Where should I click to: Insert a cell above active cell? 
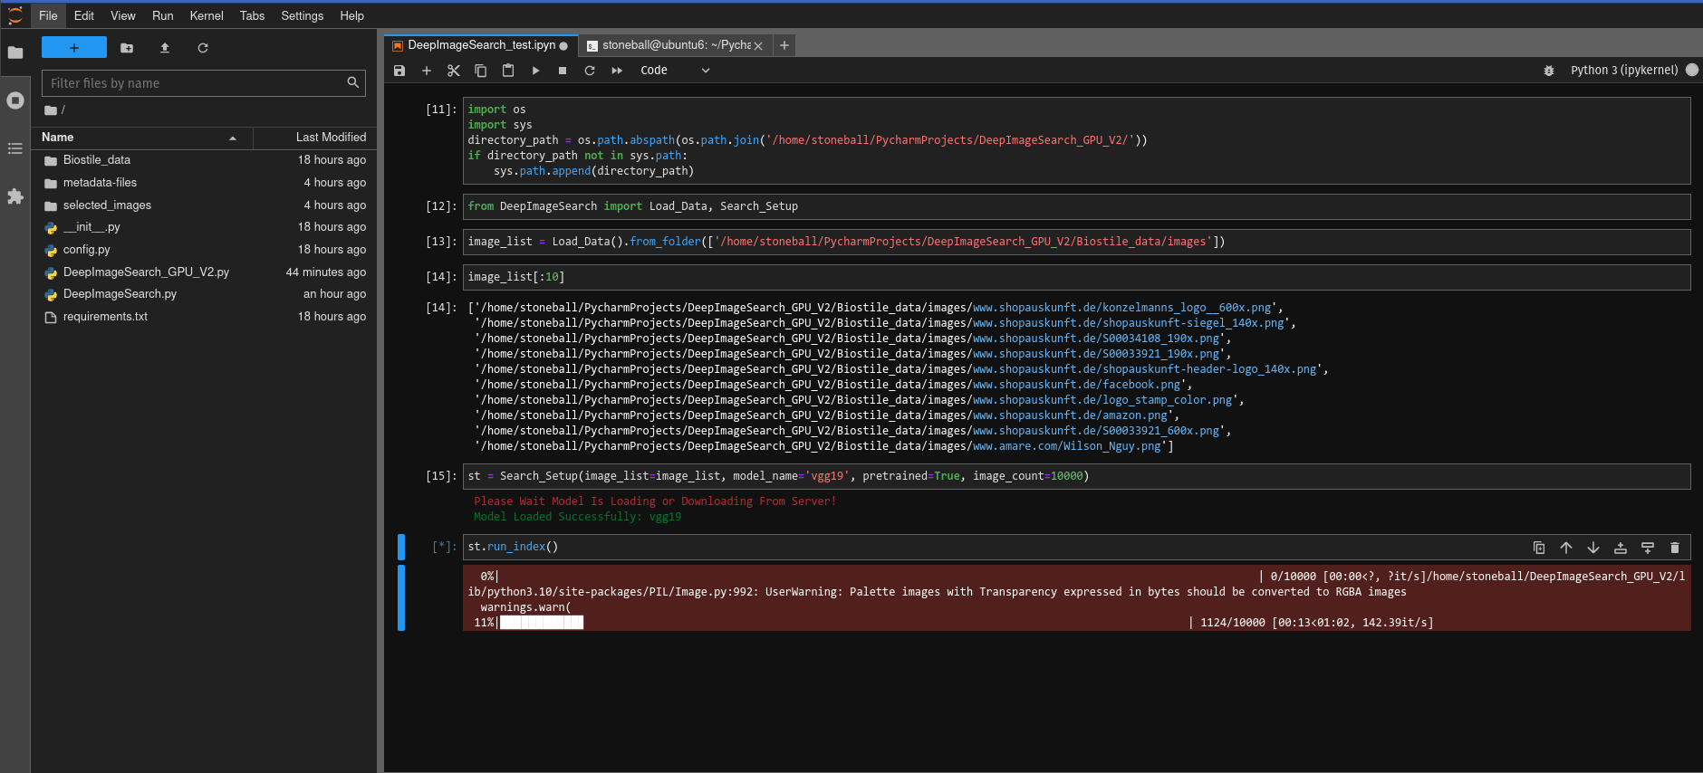(x=1621, y=548)
